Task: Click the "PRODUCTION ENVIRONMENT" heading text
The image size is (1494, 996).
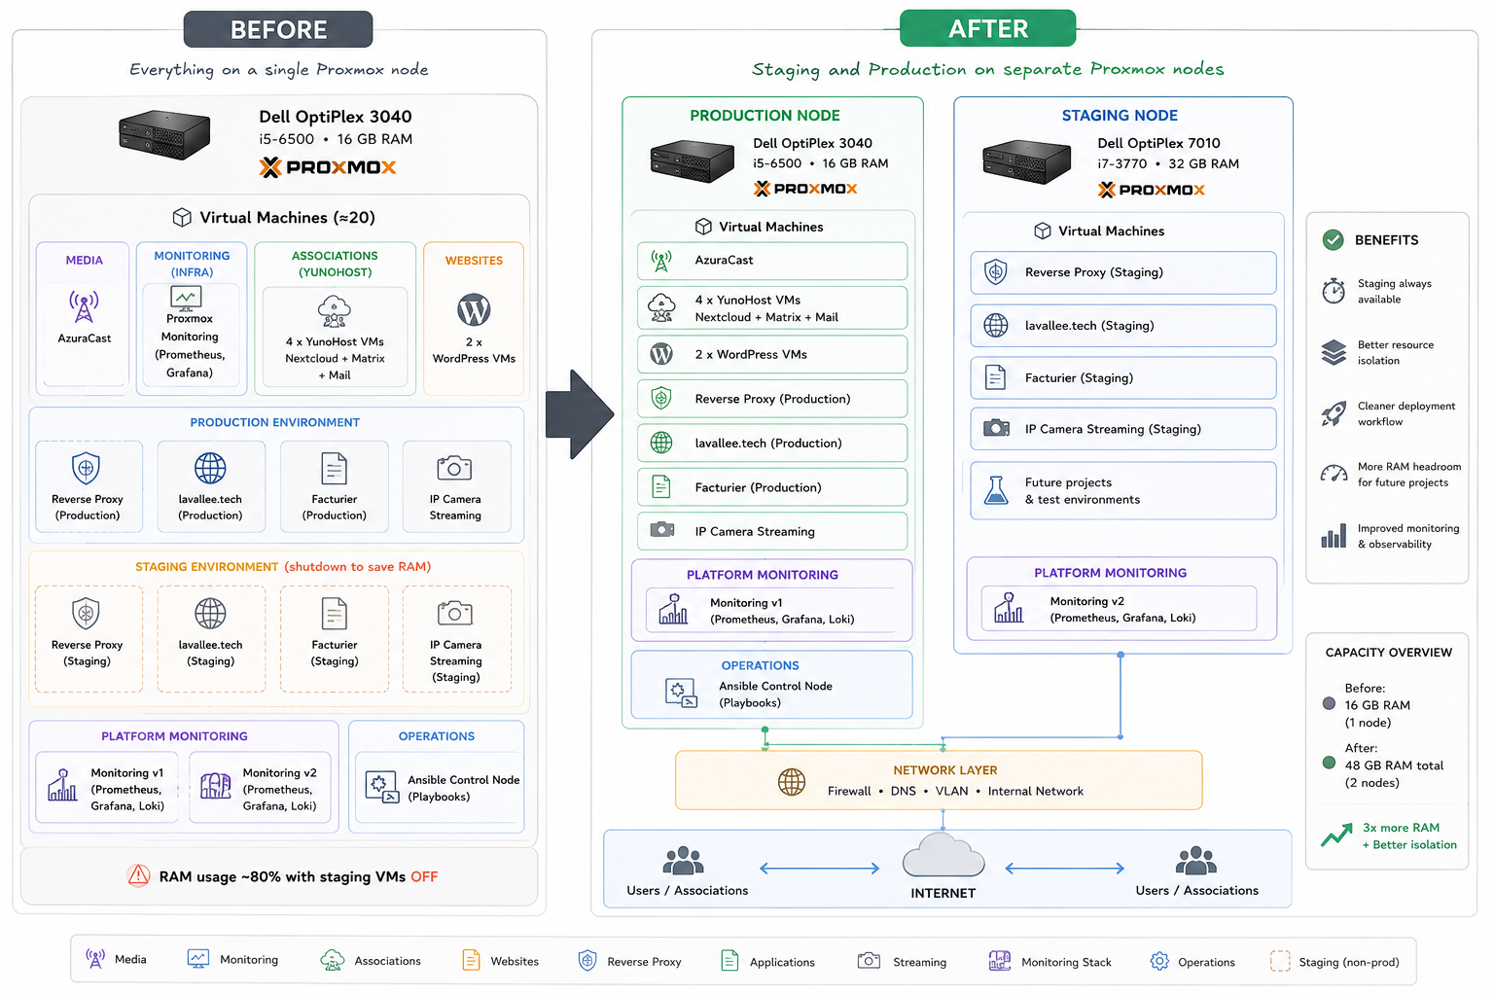Action: tap(275, 423)
